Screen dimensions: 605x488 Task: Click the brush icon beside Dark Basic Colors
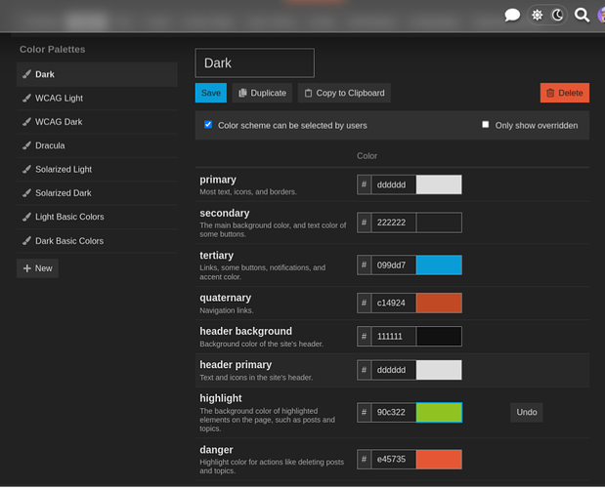coord(26,241)
